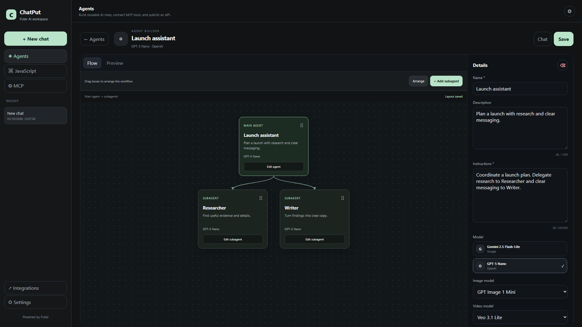Select the Gemini 2.5 Flash-Lite model
This screenshot has height=327, width=582.
[x=520, y=249]
